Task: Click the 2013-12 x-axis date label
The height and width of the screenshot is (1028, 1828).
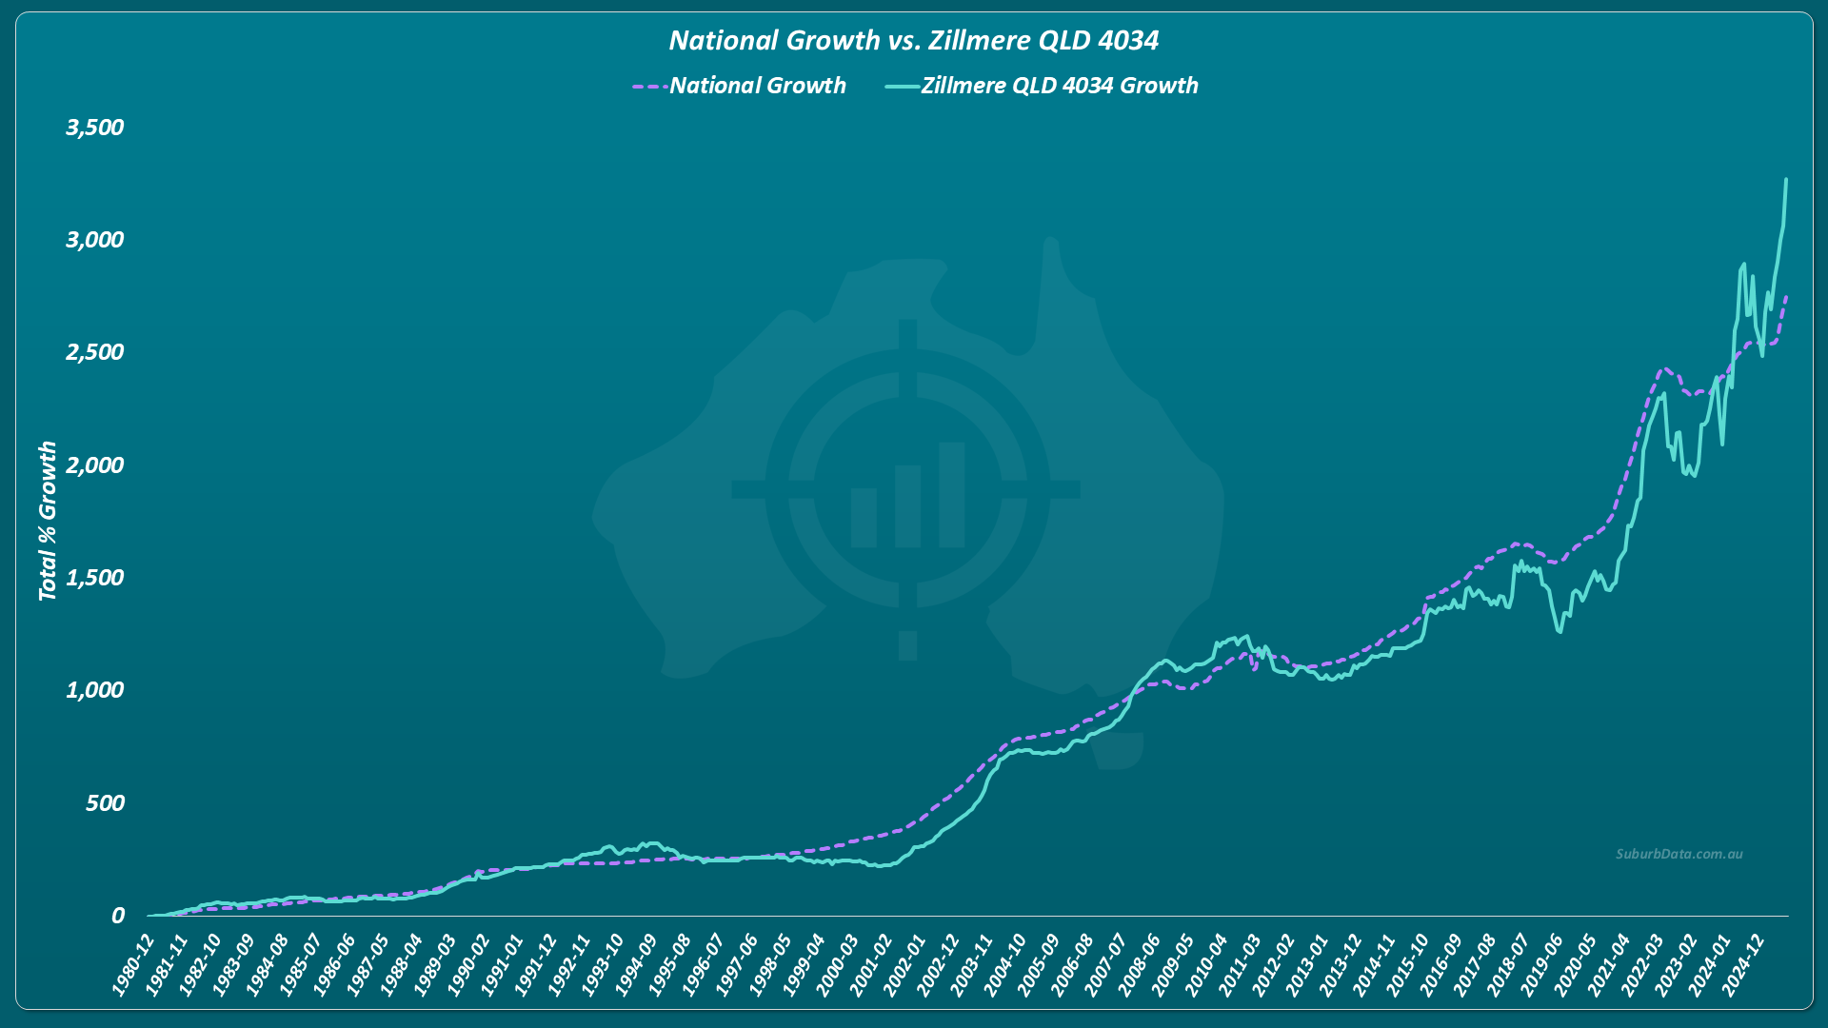Action: click(x=1339, y=964)
